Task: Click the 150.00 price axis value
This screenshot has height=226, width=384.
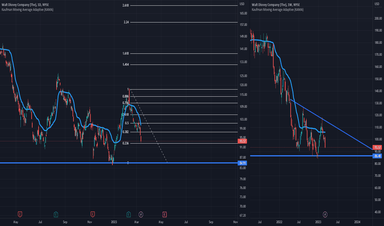Action: [378, 79]
